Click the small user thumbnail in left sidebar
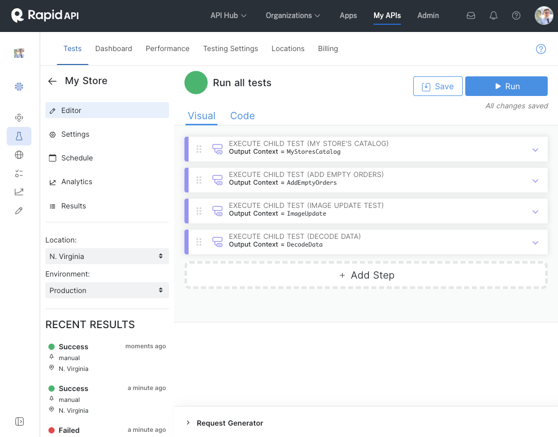 19,53
